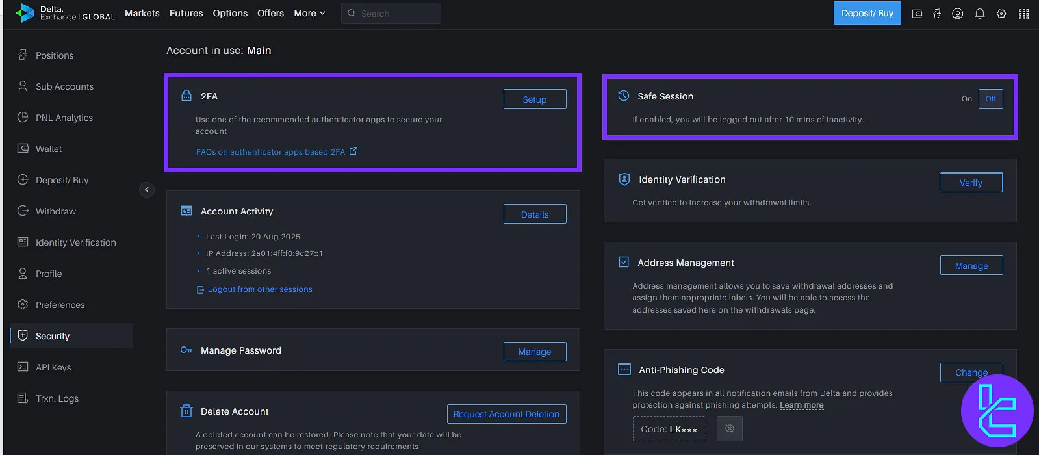
Task: Click the Address Management checkbox icon
Action: click(x=624, y=262)
